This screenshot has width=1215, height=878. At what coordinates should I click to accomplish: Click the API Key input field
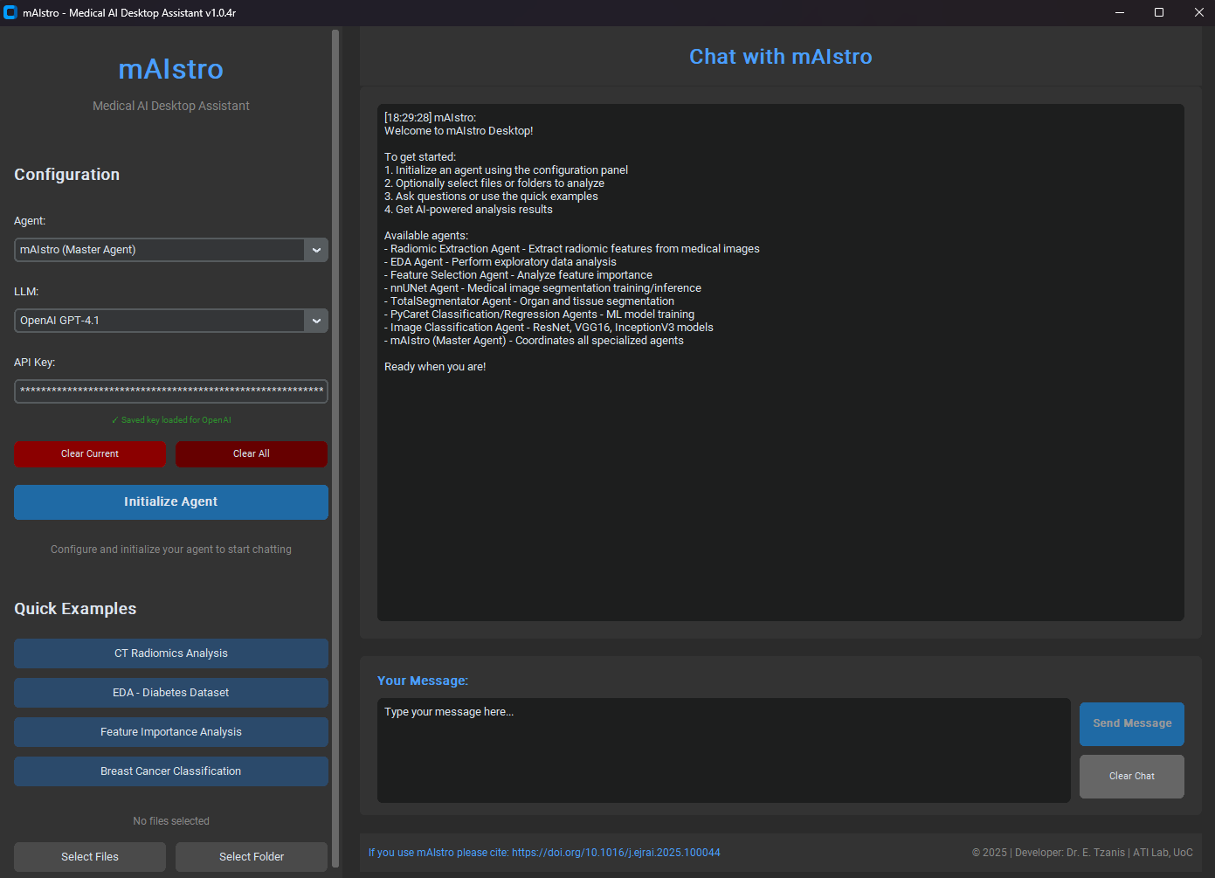[x=171, y=391]
